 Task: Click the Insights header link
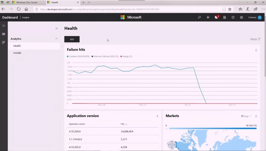26,17
